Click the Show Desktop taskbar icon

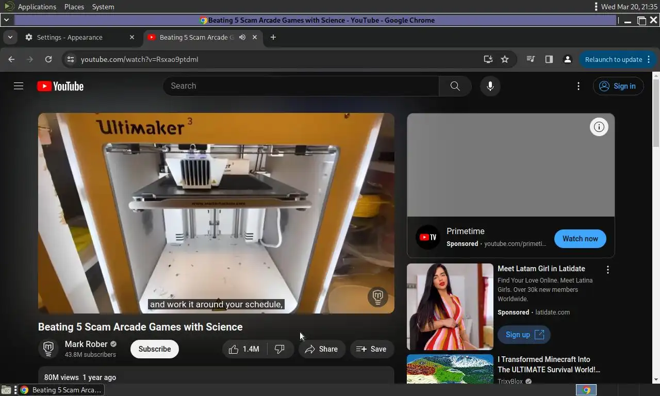(x=6, y=390)
